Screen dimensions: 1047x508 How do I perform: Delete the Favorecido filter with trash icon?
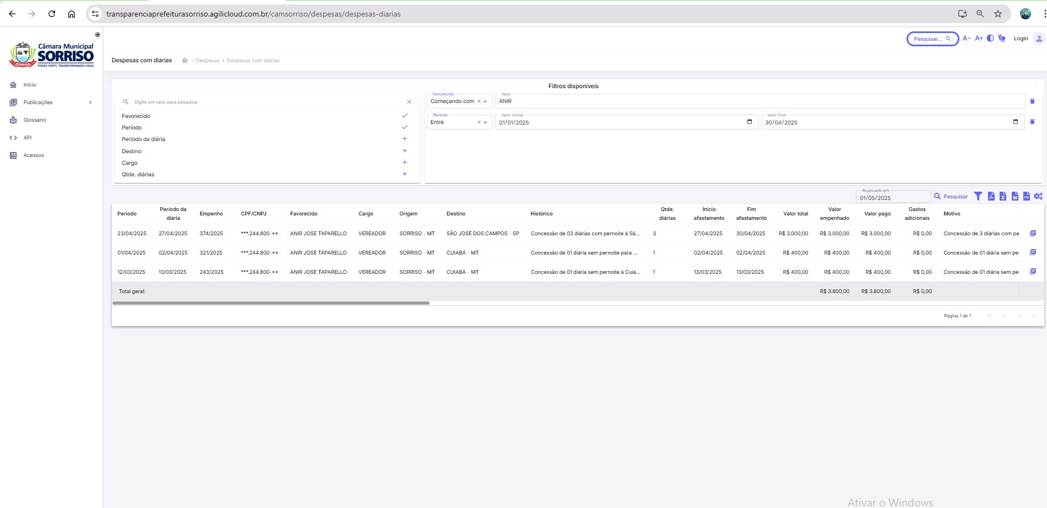1032,101
